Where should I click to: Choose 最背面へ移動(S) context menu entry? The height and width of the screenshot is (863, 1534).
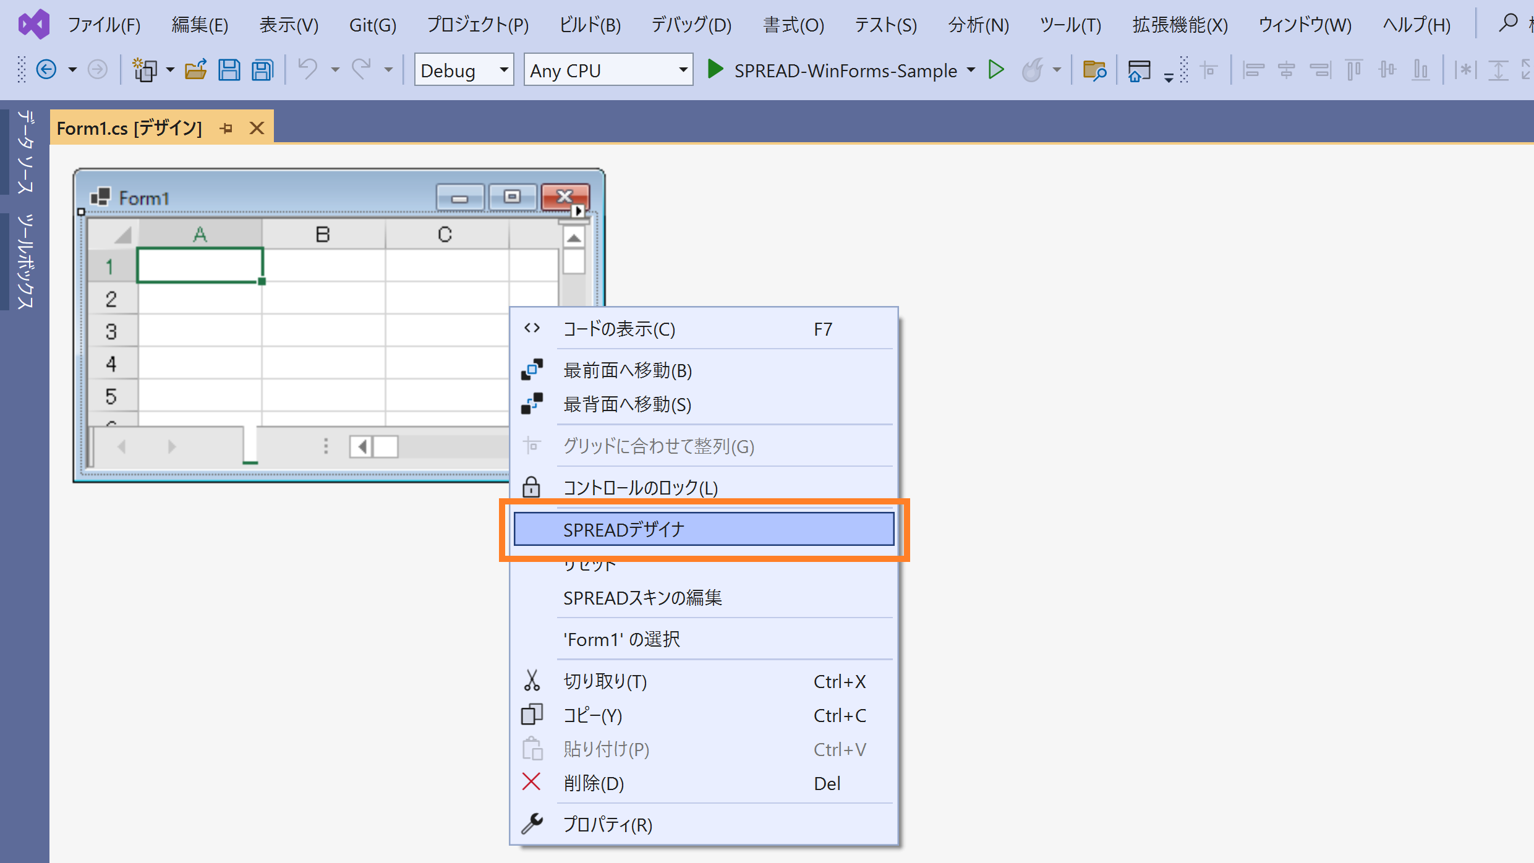(x=704, y=404)
